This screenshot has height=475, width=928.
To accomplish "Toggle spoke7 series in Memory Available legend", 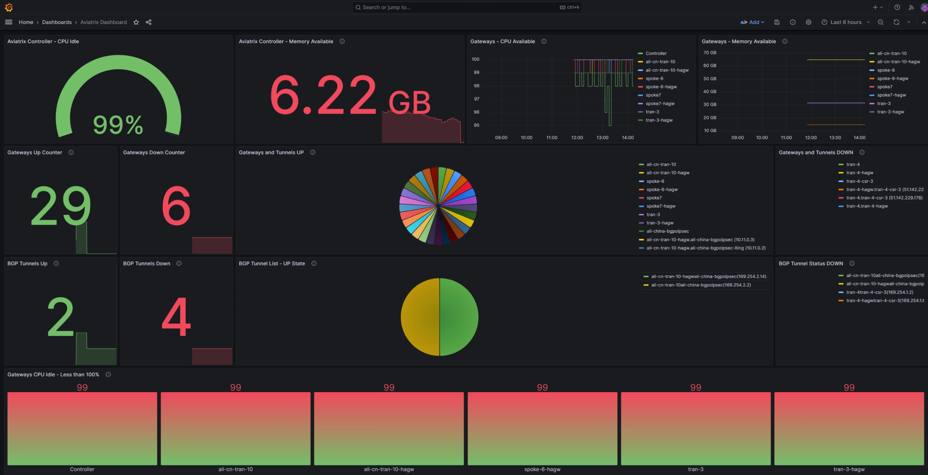I will (x=885, y=87).
